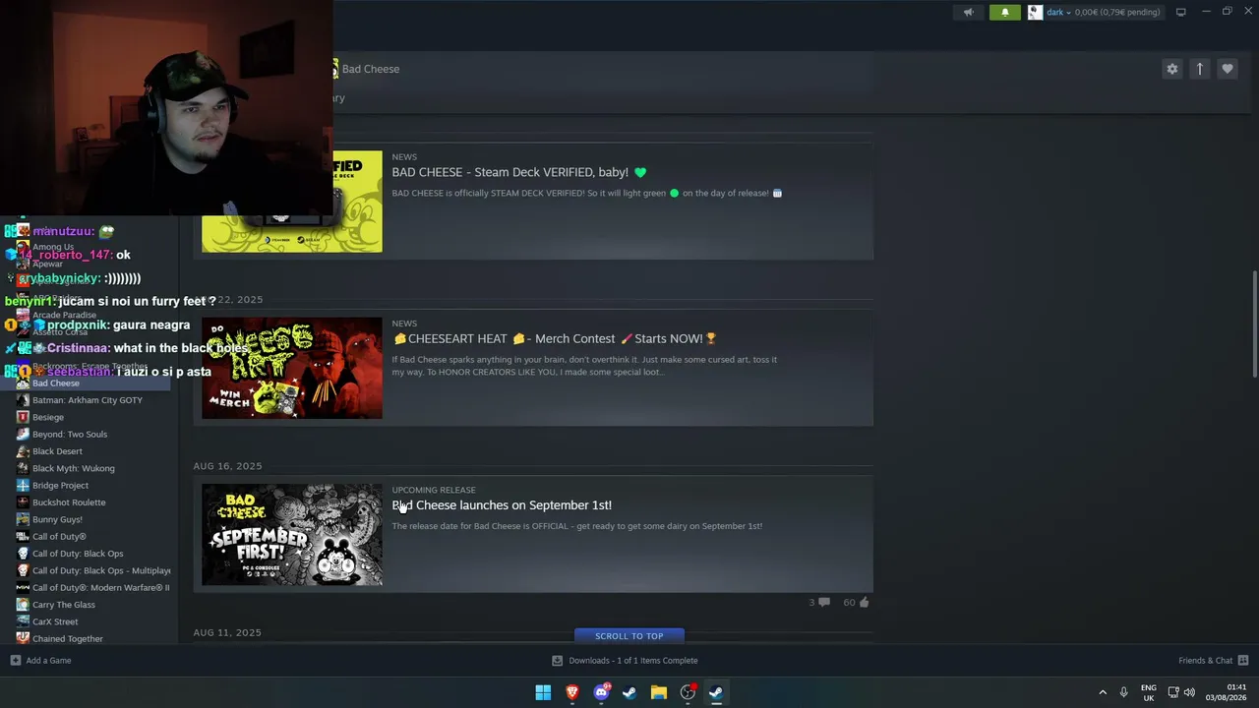Image resolution: width=1259 pixels, height=708 pixels.
Task: Open the Friends & Chat panel
Action: [x=1213, y=661]
